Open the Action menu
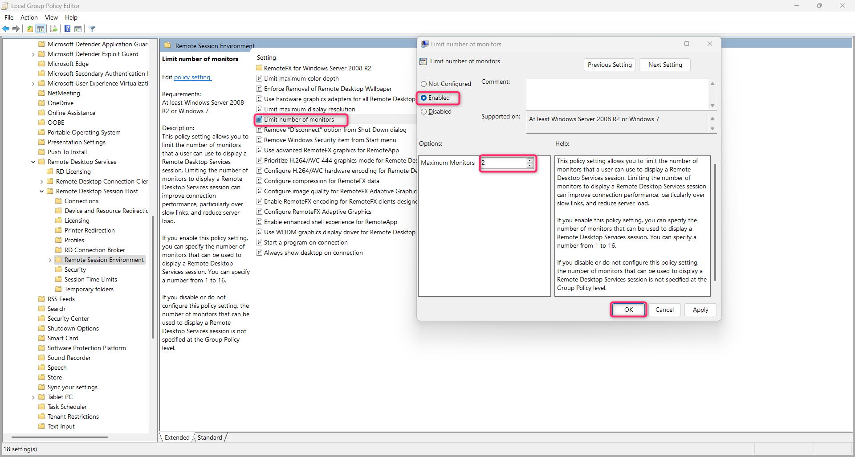Viewport: 855px width, 457px height. pos(28,17)
